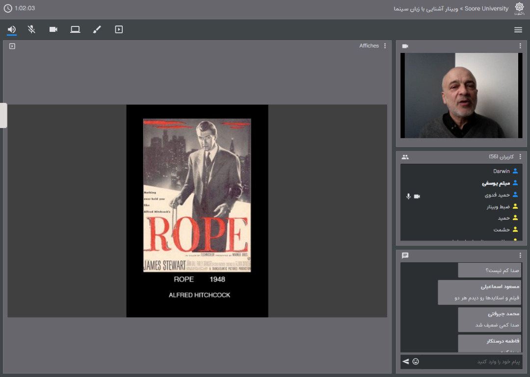Open Affiches panel options menu
Viewport: 530px width, 377px height.
[x=385, y=46]
